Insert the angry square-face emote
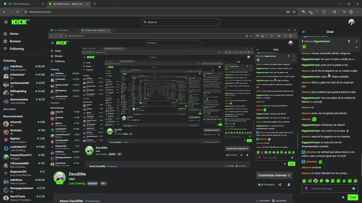 pos(310,181)
